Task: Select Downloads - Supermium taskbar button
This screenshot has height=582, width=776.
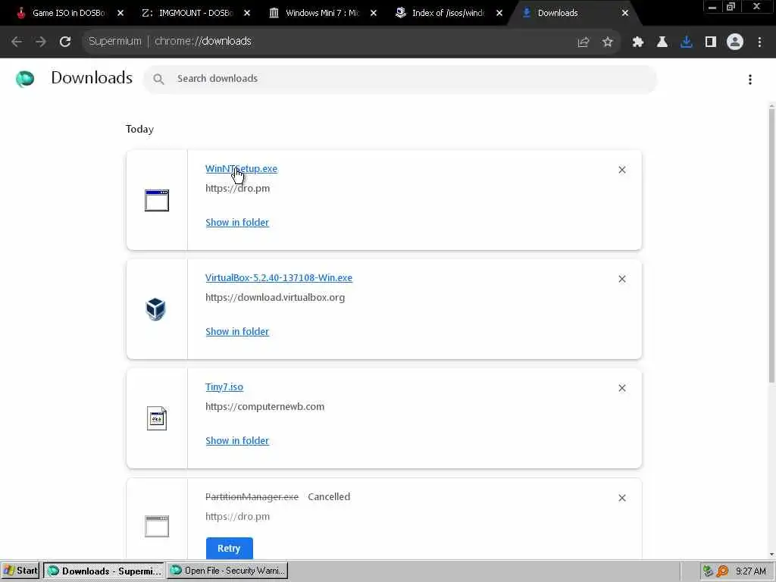Action: [x=103, y=571]
